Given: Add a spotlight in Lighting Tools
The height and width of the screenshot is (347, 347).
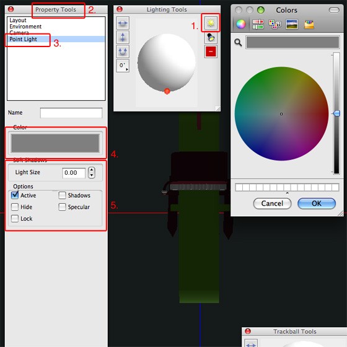Looking at the screenshot, I should (x=211, y=37).
